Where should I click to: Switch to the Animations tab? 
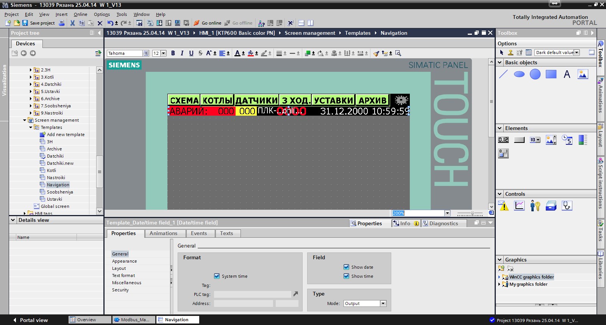[163, 234]
